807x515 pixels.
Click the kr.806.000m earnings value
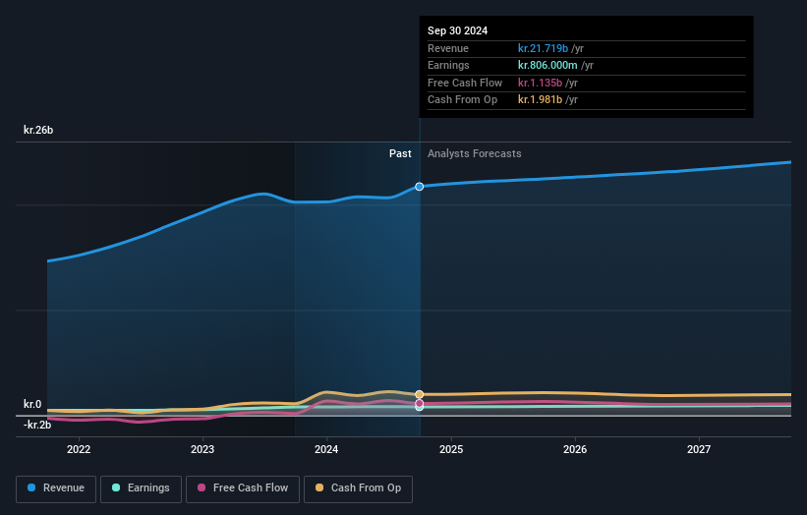click(x=548, y=65)
